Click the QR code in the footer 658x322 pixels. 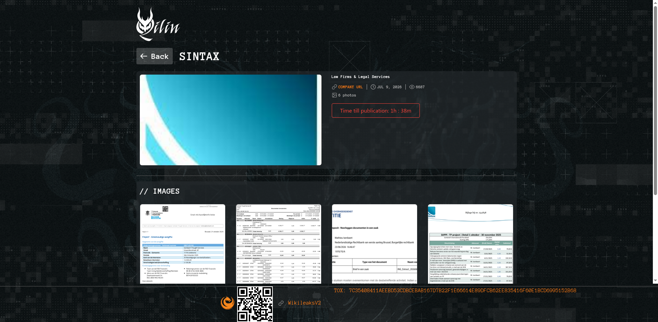(x=255, y=304)
